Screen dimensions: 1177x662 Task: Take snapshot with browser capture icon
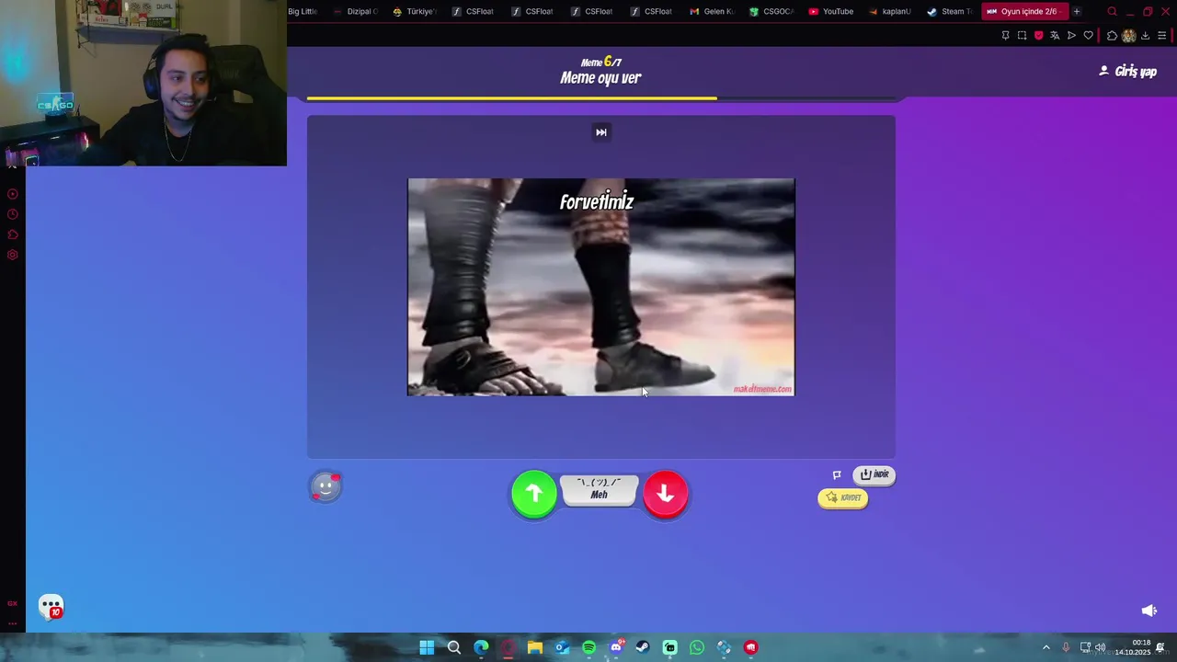[1022, 36]
